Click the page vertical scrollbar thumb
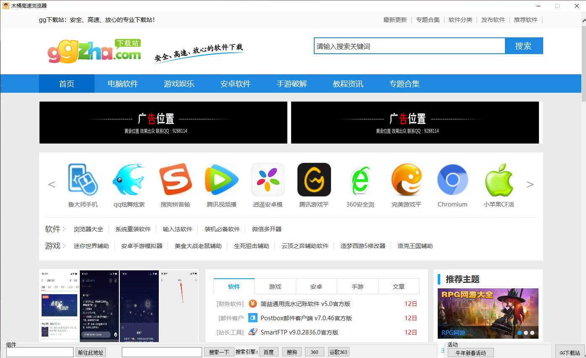 click(x=583, y=64)
